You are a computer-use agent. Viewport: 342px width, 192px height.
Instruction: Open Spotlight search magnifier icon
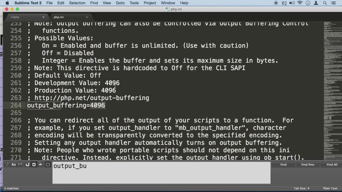pyautogui.click(x=325, y=3)
